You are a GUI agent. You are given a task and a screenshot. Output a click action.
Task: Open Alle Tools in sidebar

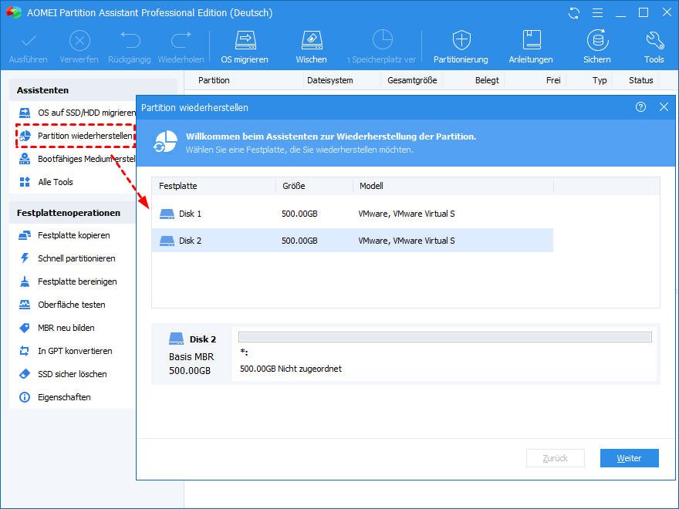(x=46, y=182)
